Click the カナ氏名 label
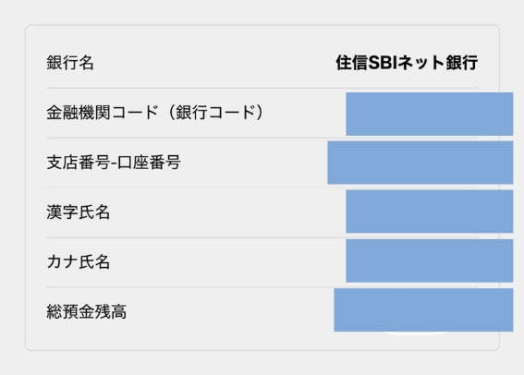Screen dimensions: 524x375 pyautogui.click(x=79, y=261)
